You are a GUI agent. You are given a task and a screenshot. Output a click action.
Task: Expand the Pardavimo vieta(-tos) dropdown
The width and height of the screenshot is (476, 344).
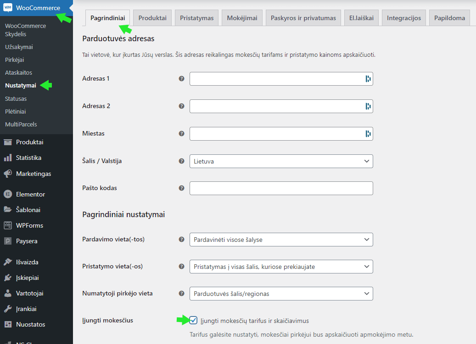[x=281, y=240]
